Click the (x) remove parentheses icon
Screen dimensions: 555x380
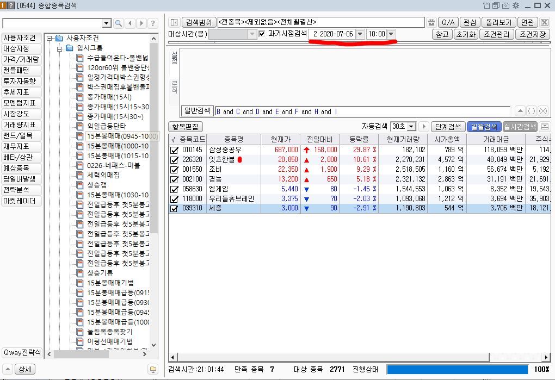[x=543, y=111]
